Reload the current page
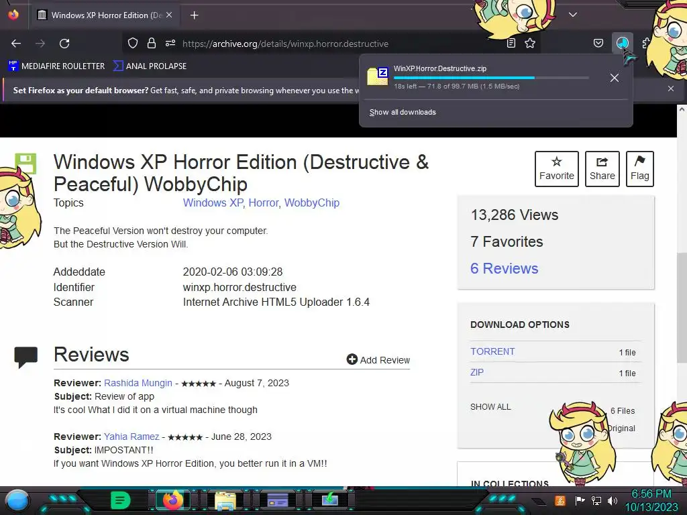The image size is (687, 515). [64, 44]
